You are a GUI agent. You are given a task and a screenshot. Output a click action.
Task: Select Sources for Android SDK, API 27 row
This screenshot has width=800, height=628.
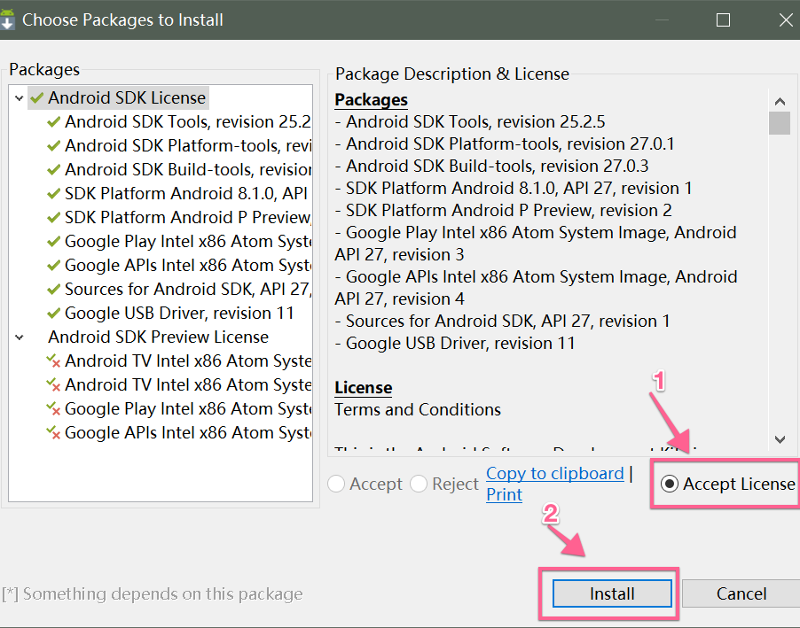pos(188,290)
